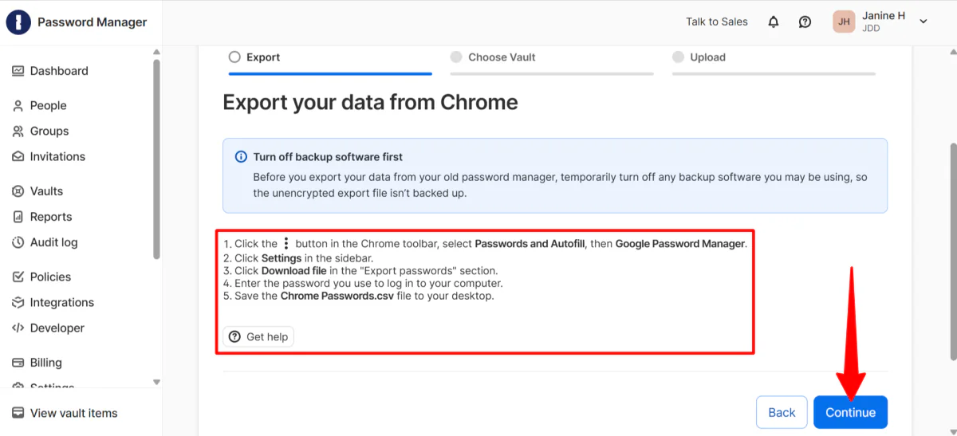Click the Choose Vault step label
This screenshot has width=957, height=436.
[x=502, y=57]
